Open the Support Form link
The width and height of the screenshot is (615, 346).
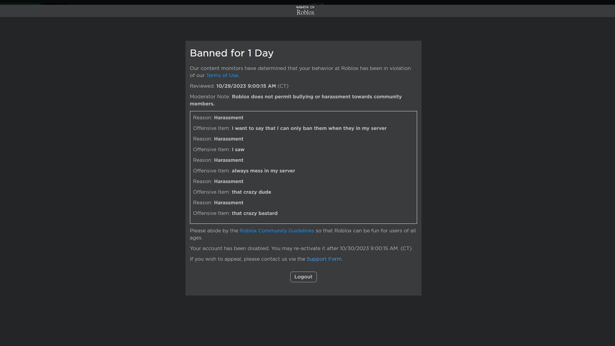click(324, 259)
